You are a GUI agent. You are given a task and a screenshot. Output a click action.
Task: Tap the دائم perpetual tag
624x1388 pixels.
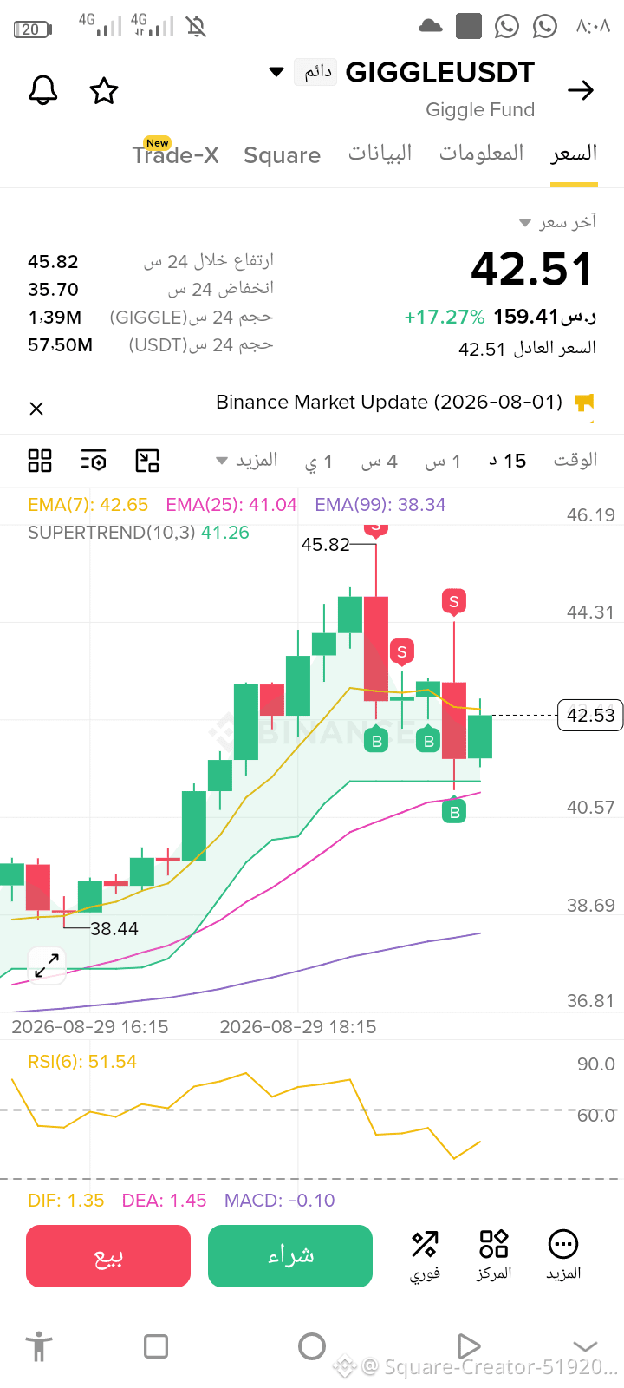315,71
